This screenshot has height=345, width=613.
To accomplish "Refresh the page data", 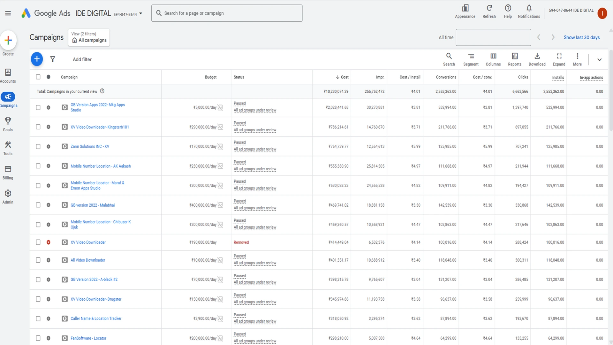I will point(489,11).
